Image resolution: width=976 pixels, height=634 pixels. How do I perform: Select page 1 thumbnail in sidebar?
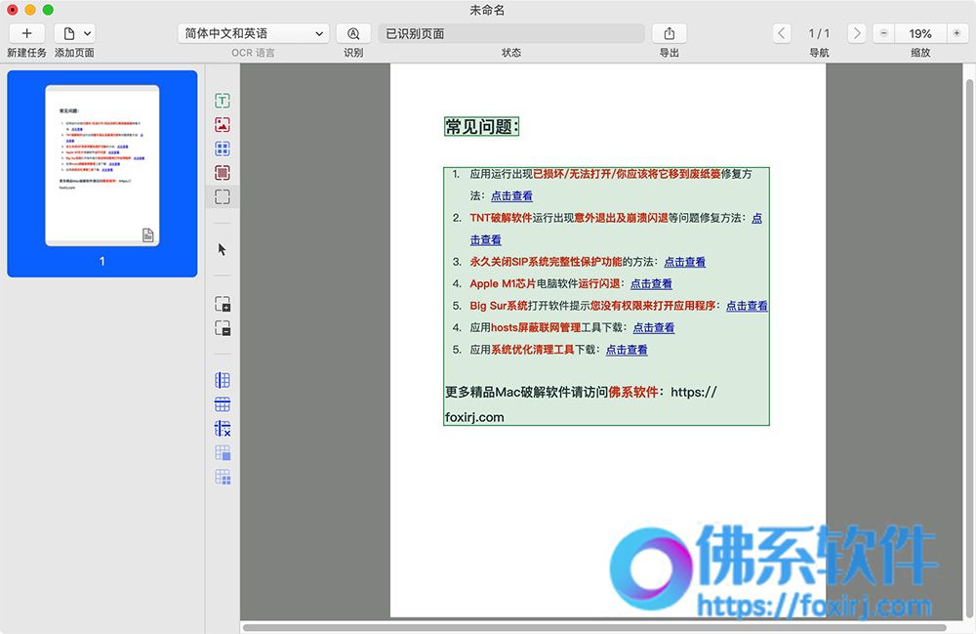pos(102,174)
